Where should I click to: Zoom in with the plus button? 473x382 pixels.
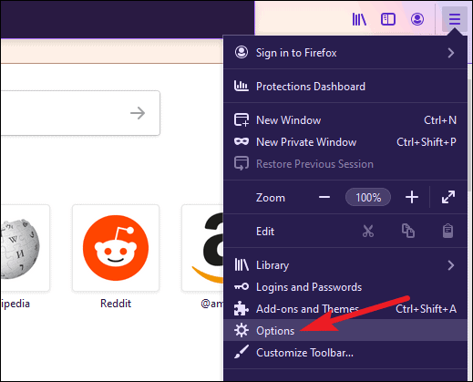[x=412, y=197]
